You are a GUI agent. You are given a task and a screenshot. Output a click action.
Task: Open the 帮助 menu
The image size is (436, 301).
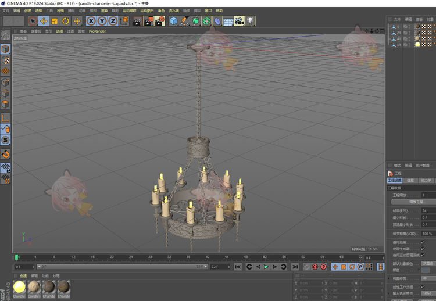(x=219, y=10)
